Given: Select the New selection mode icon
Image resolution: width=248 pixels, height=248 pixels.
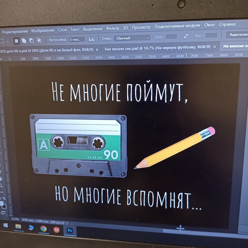Looking at the screenshot, I should pyautogui.click(x=16, y=41).
